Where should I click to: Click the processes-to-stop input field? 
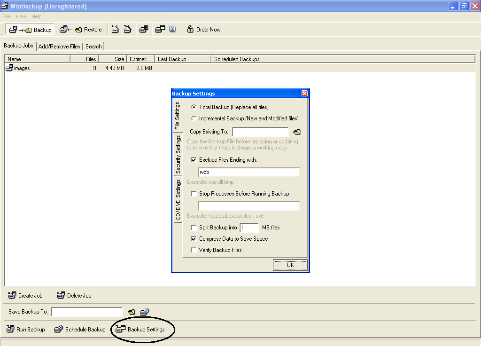pos(249,206)
